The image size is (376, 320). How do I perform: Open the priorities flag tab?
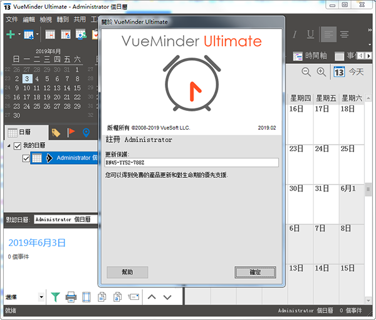tap(71, 132)
